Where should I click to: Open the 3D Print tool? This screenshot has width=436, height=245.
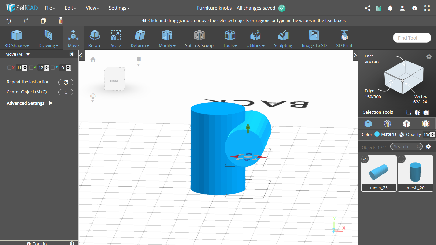click(344, 38)
